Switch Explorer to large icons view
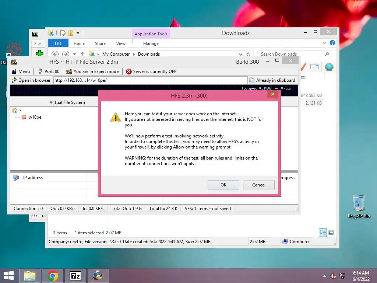 click(331, 233)
